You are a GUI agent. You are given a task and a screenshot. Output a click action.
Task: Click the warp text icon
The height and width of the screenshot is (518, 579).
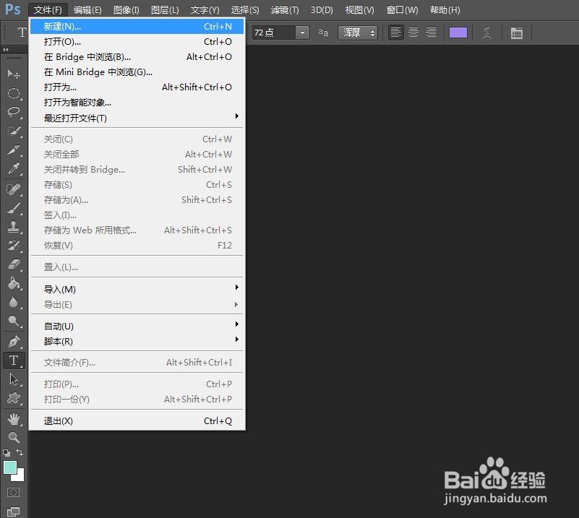486,33
